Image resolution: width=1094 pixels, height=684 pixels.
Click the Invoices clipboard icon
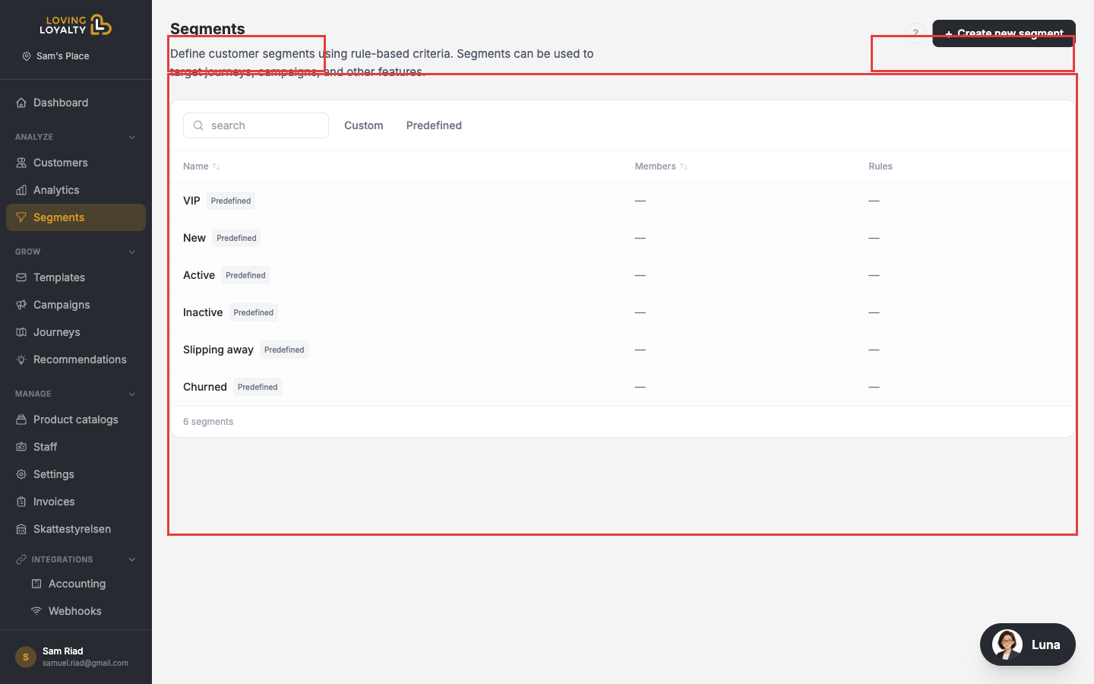click(21, 502)
